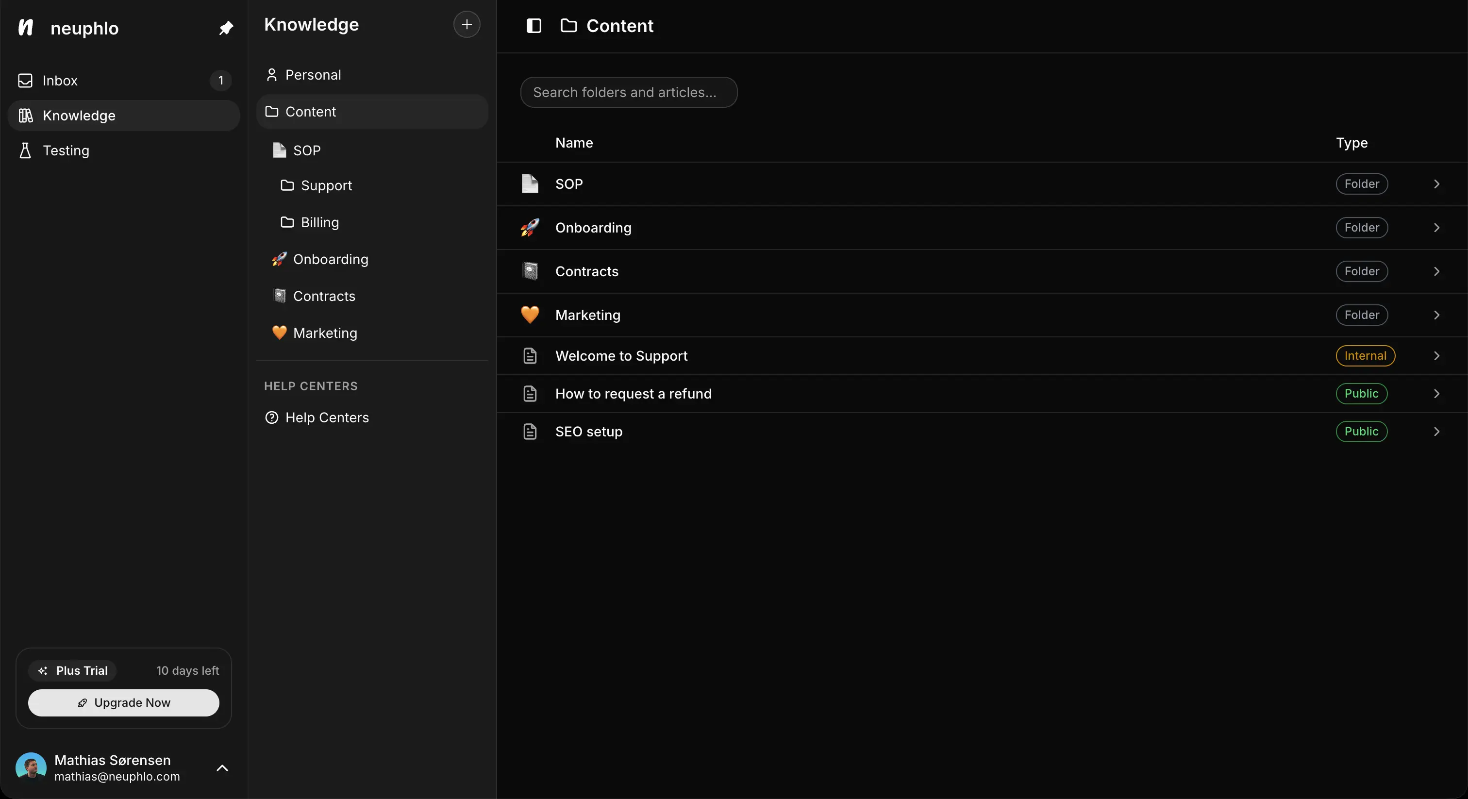Open the Testing section

pos(66,150)
